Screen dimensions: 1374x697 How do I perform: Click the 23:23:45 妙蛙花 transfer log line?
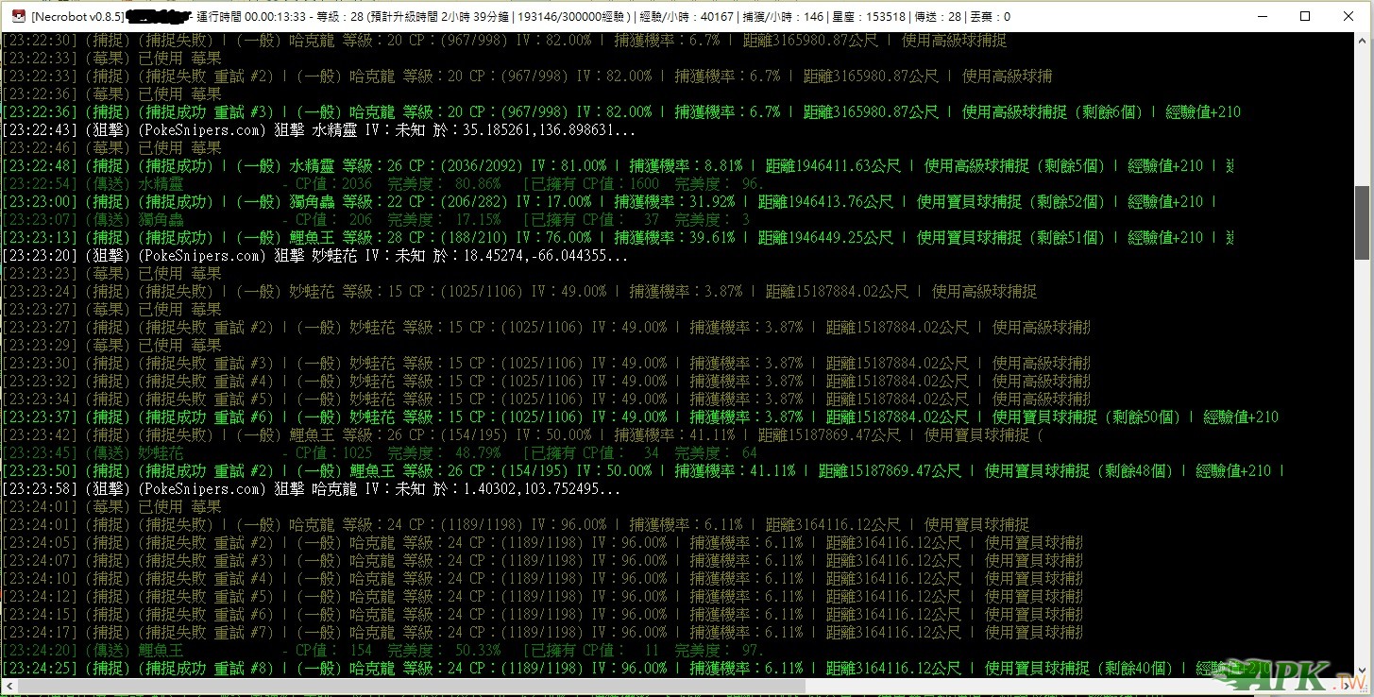pyautogui.click(x=378, y=453)
